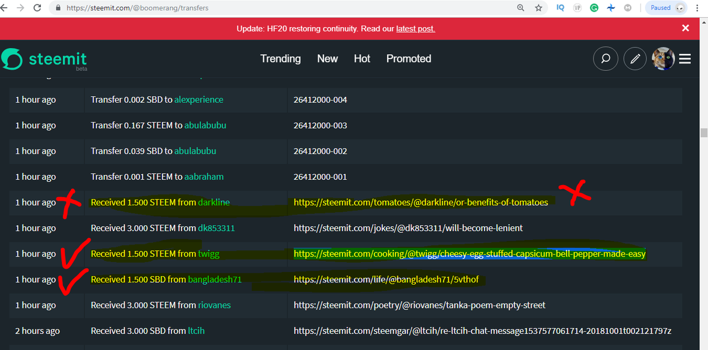Open alexperience user profile link
The height and width of the screenshot is (350, 708).
(199, 100)
